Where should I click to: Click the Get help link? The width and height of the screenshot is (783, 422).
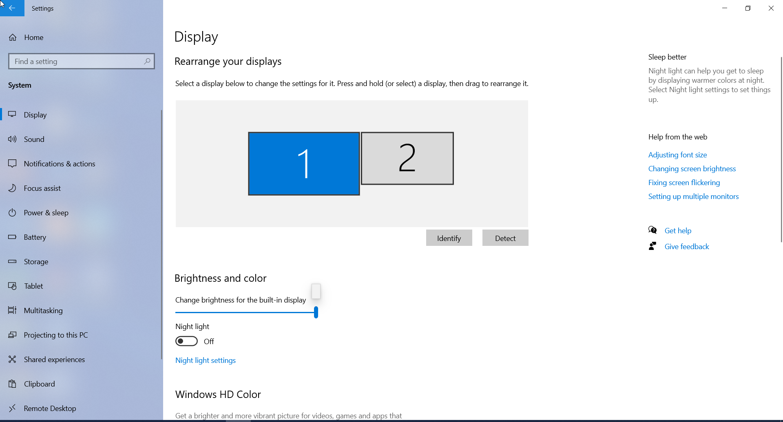pos(678,231)
